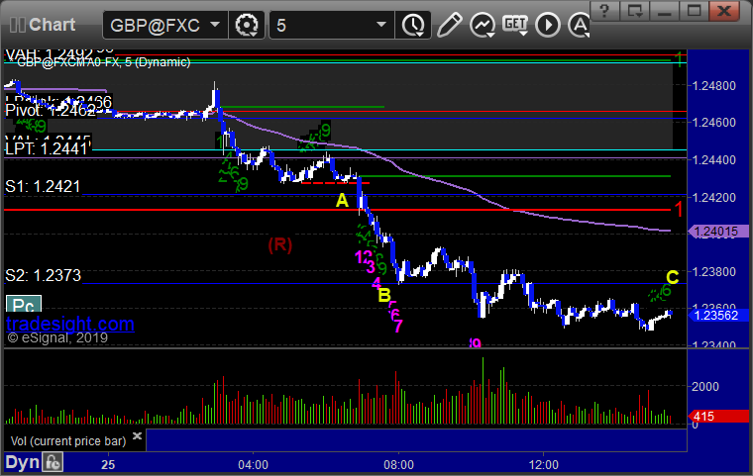Click the (R) marker on chart

280,244
